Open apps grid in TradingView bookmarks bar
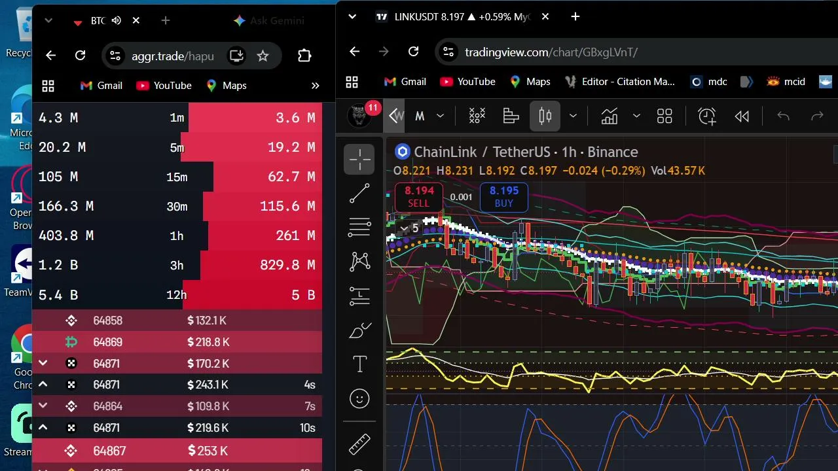This screenshot has width=838, height=471. click(x=352, y=82)
